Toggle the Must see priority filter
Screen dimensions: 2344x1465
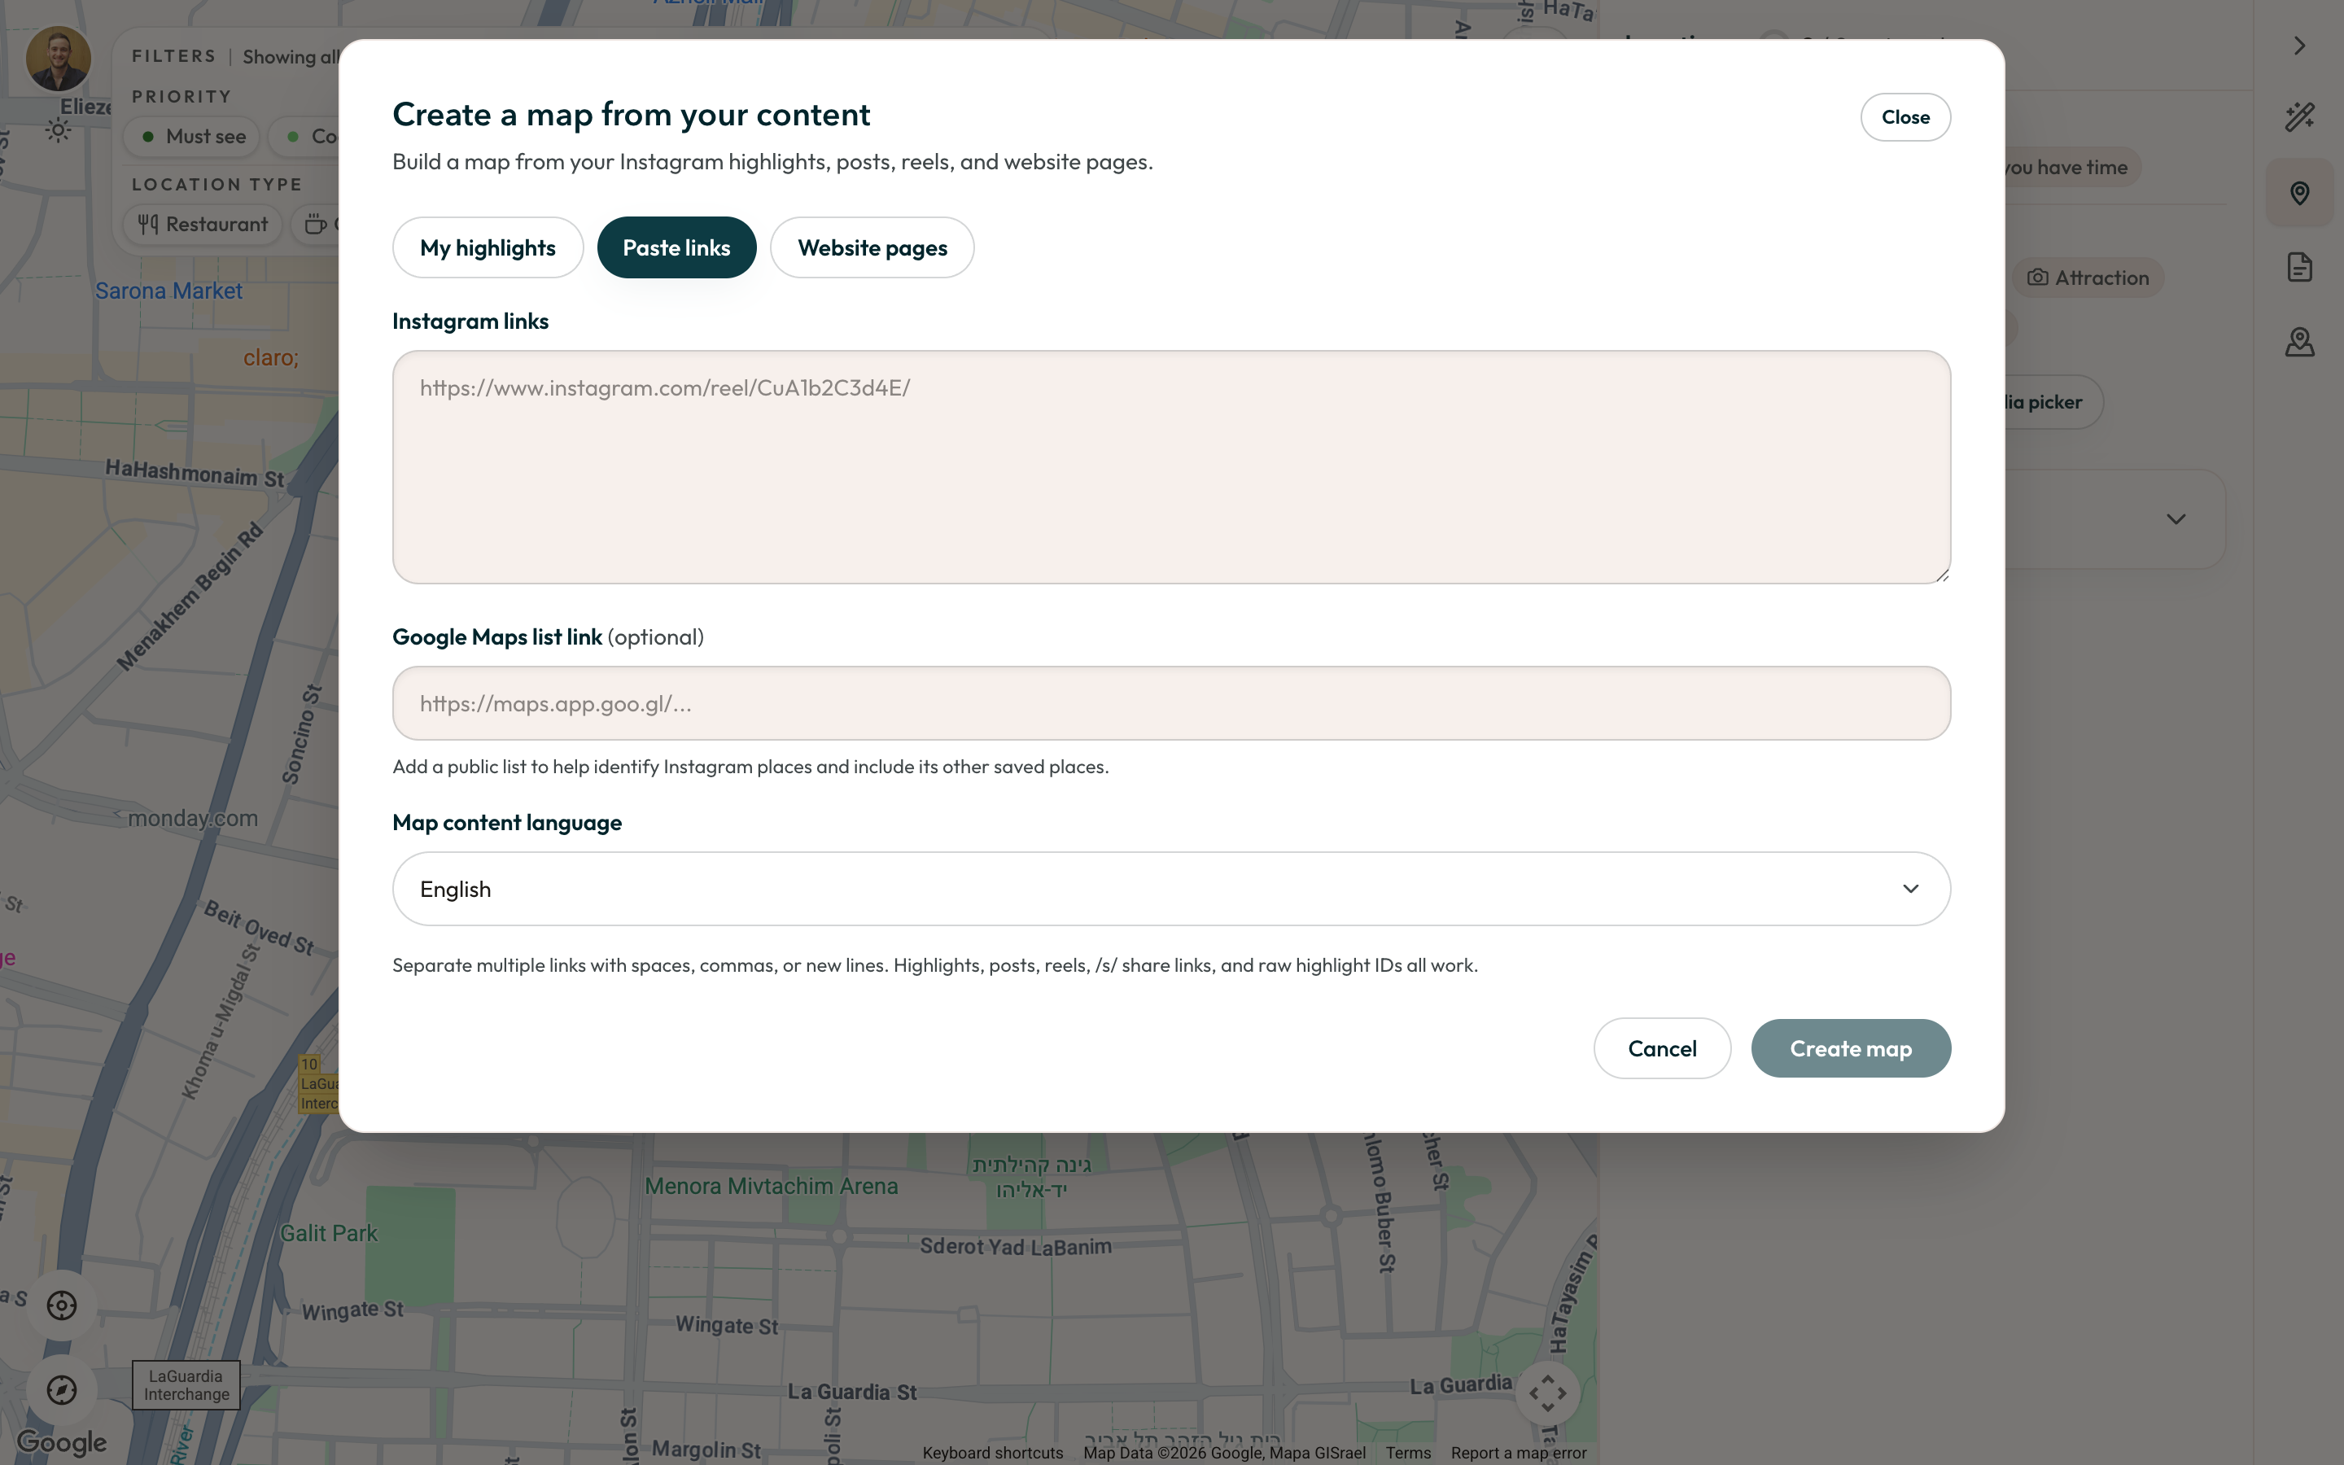pos(192,137)
